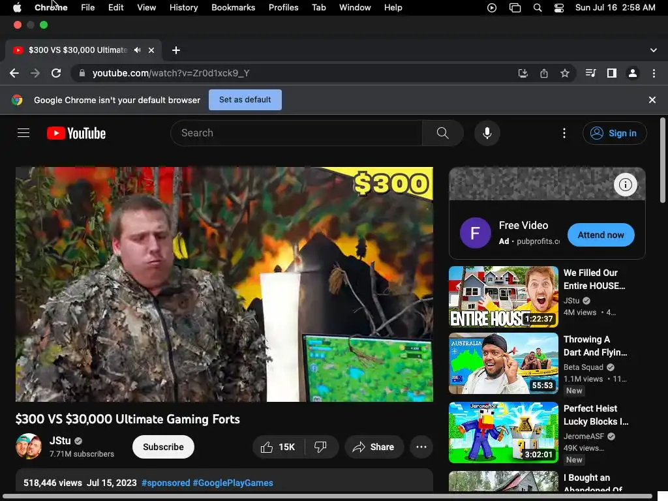Open the Chrome profile avatar
The height and width of the screenshot is (501, 668).
click(633, 73)
